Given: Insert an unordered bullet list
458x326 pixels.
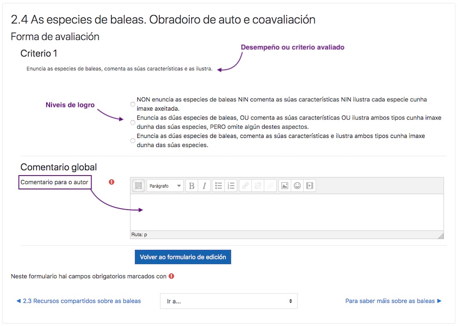Looking at the screenshot, I should (x=218, y=186).
